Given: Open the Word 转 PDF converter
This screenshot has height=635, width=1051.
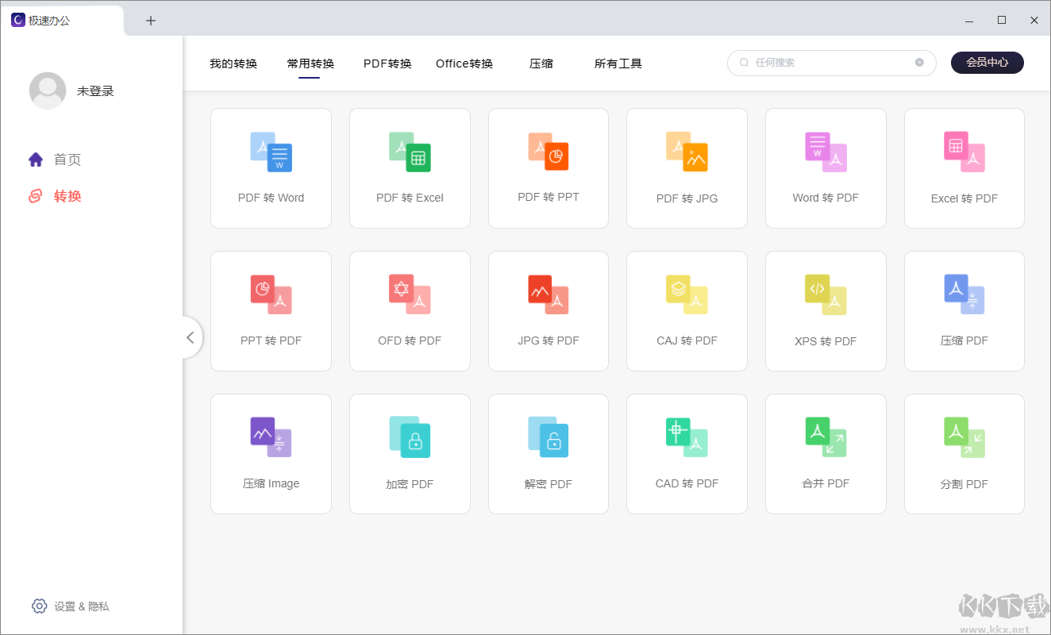Looking at the screenshot, I should 826,167.
